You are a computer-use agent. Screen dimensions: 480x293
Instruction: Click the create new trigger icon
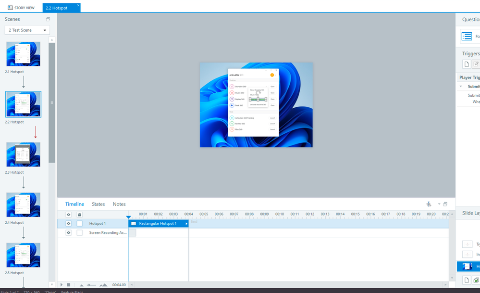[x=466, y=64]
